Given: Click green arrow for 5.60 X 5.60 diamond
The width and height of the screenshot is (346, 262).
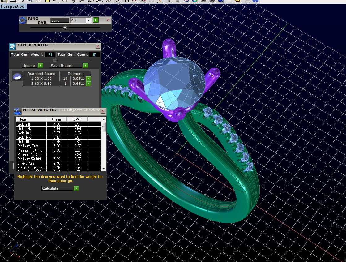Looking at the screenshot, I should (x=88, y=84).
